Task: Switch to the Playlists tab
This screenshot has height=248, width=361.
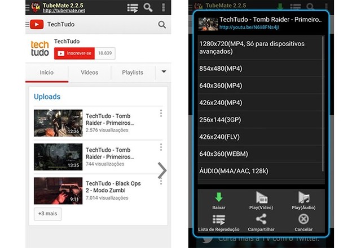Action: click(x=133, y=73)
